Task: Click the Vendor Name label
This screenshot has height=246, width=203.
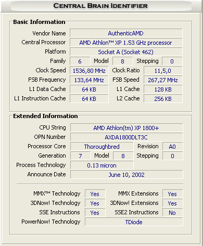Action: pos(49,33)
